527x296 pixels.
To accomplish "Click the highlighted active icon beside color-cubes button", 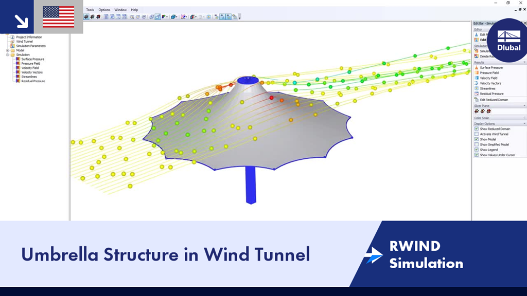I will (157, 17).
